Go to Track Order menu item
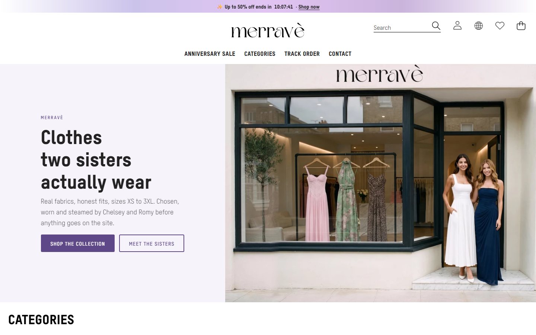 pyautogui.click(x=302, y=54)
